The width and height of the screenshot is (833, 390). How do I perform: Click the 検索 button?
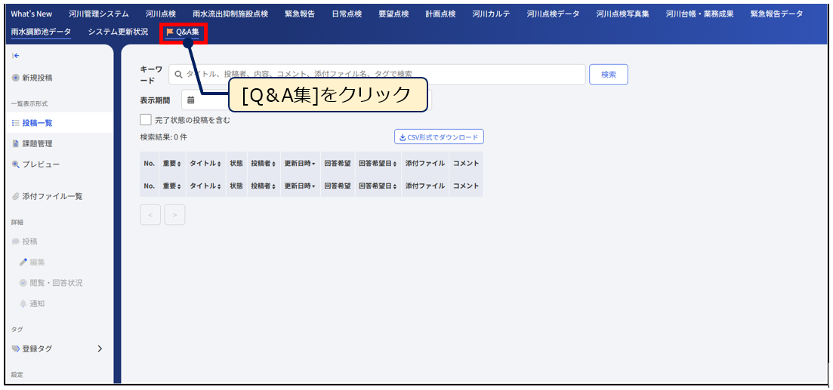click(608, 75)
